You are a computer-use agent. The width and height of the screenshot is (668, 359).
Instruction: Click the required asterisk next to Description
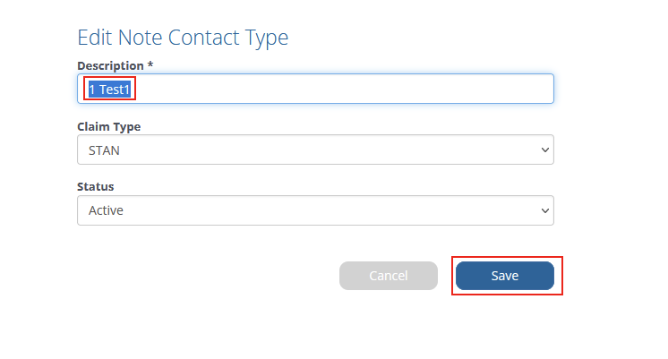(x=150, y=64)
